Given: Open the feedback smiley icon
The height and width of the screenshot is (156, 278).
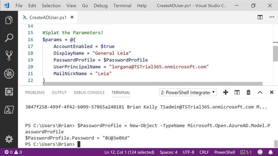Looking at the screenshot, I should 260,152.
